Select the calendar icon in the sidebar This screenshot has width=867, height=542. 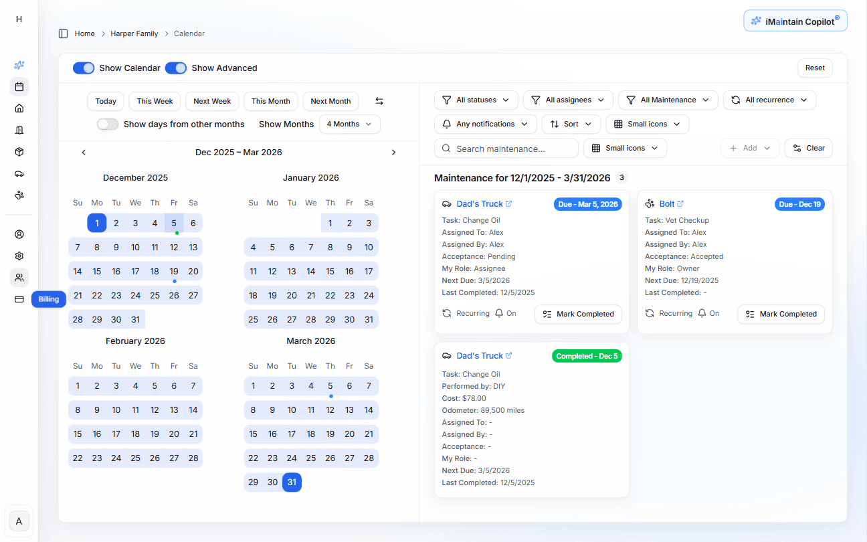tap(19, 86)
